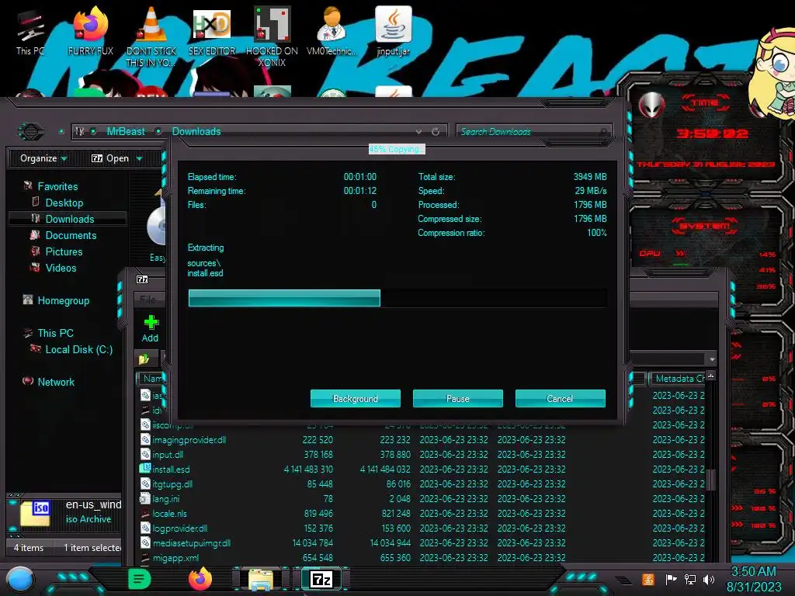Image resolution: width=795 pixels, height=596 pixels.
Task: Select Network in navigation pane
Action: pos(55,382)
